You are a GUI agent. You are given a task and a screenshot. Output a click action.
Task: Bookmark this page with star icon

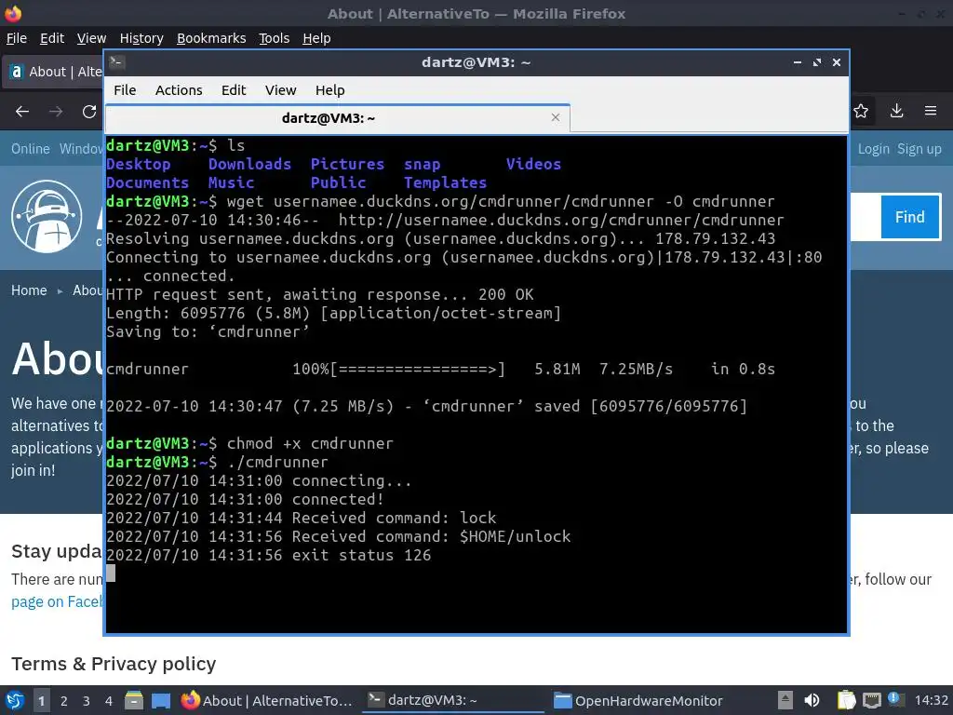pyautogui.click(x=861, y=111)
